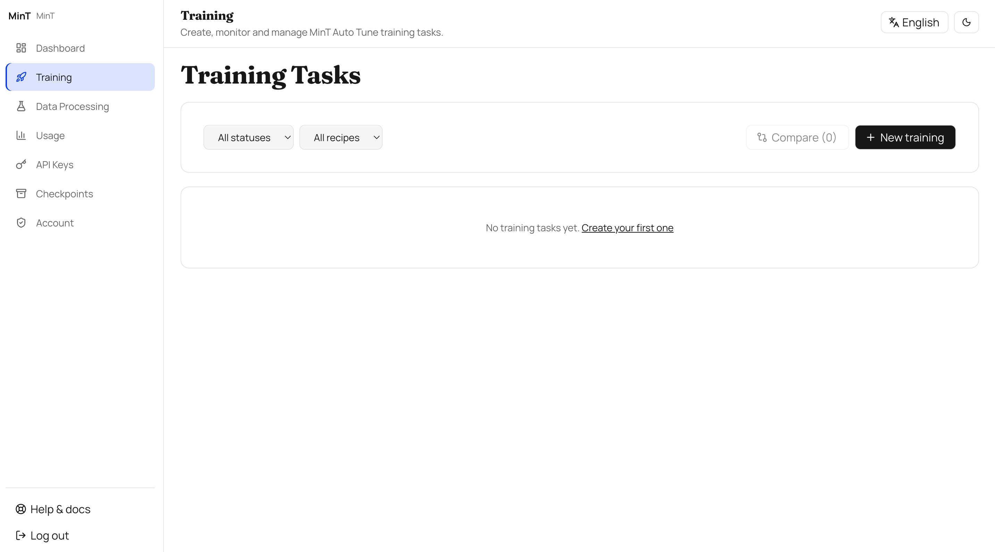Click the Usage bar chart icon

click(x=21, y=135)
